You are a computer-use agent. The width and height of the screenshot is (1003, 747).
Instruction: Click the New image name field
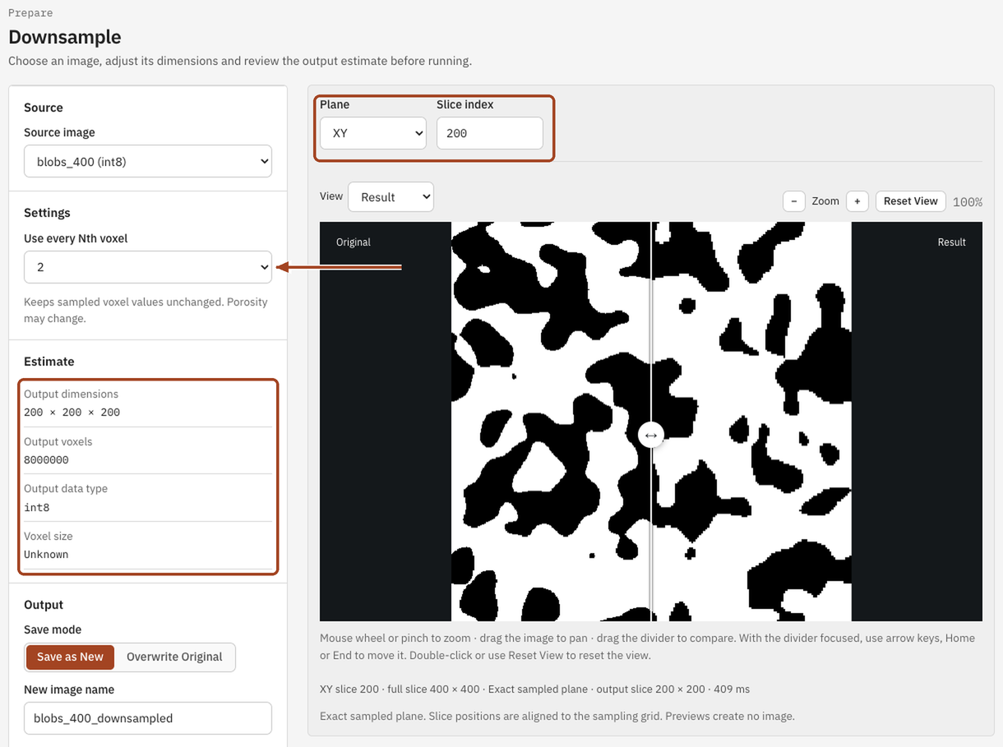[x=148, y=718]
